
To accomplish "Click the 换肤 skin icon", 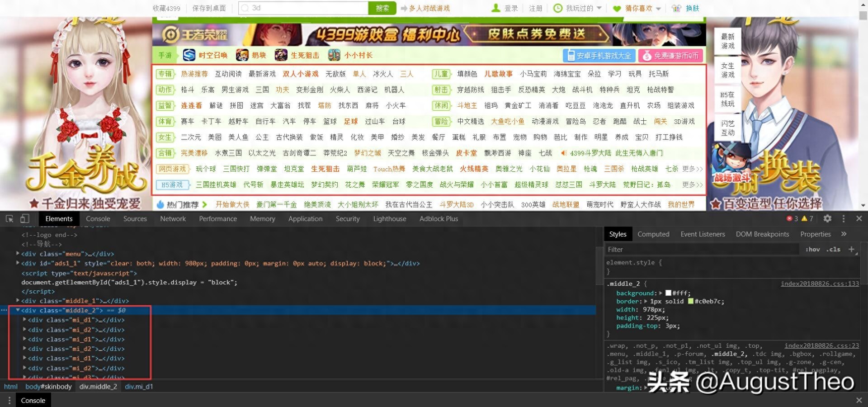I will click(676, 8).
